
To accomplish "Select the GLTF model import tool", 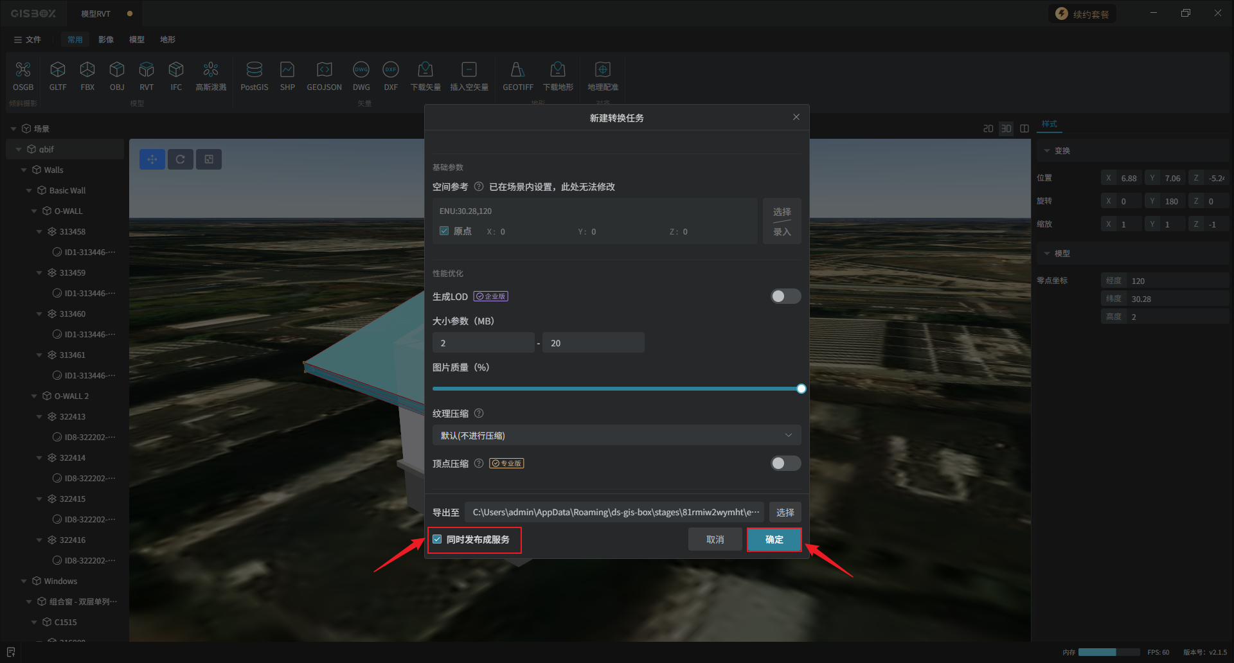I will [x=58, y=70].
